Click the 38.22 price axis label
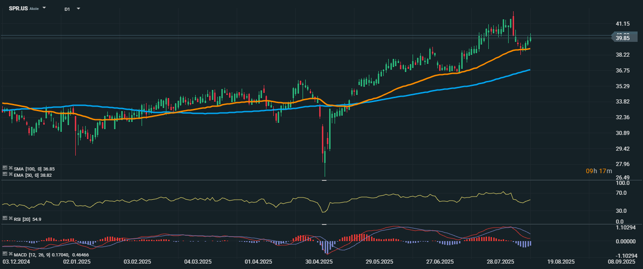 [623, 55]
